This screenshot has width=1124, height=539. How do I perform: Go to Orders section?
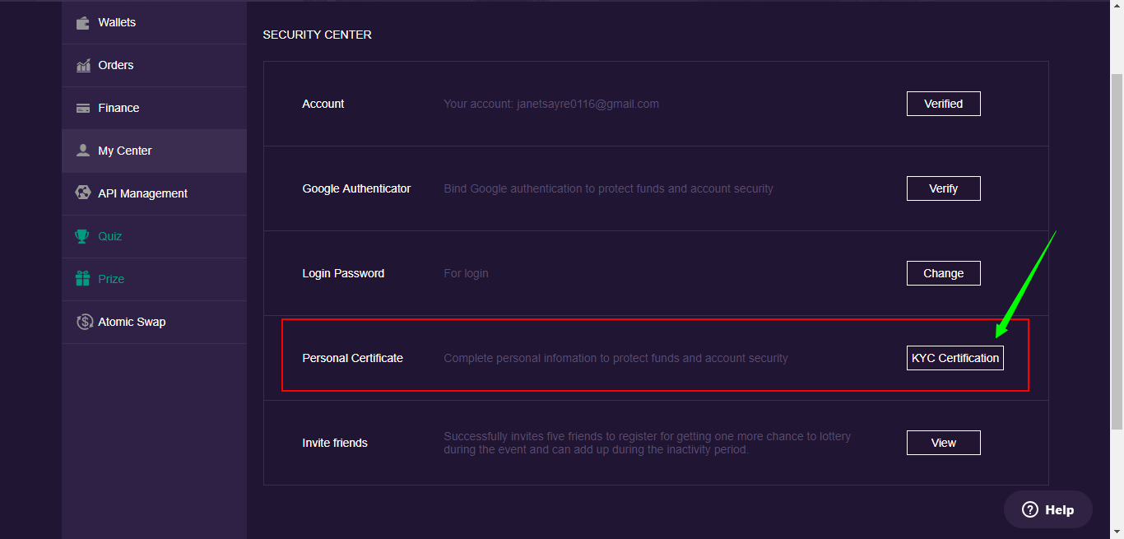coord(154,66)
